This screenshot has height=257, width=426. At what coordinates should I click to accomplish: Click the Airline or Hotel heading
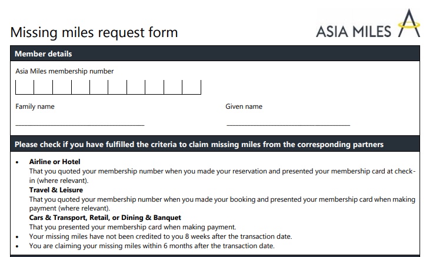[x=55, y=162]
